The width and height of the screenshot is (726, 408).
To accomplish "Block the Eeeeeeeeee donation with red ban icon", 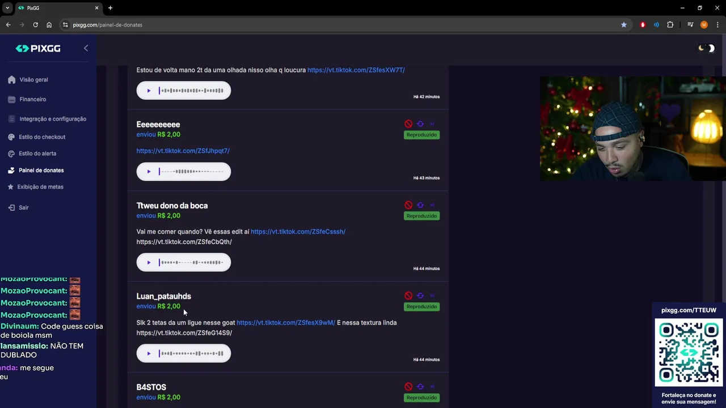I will click(x=408, y=124).
